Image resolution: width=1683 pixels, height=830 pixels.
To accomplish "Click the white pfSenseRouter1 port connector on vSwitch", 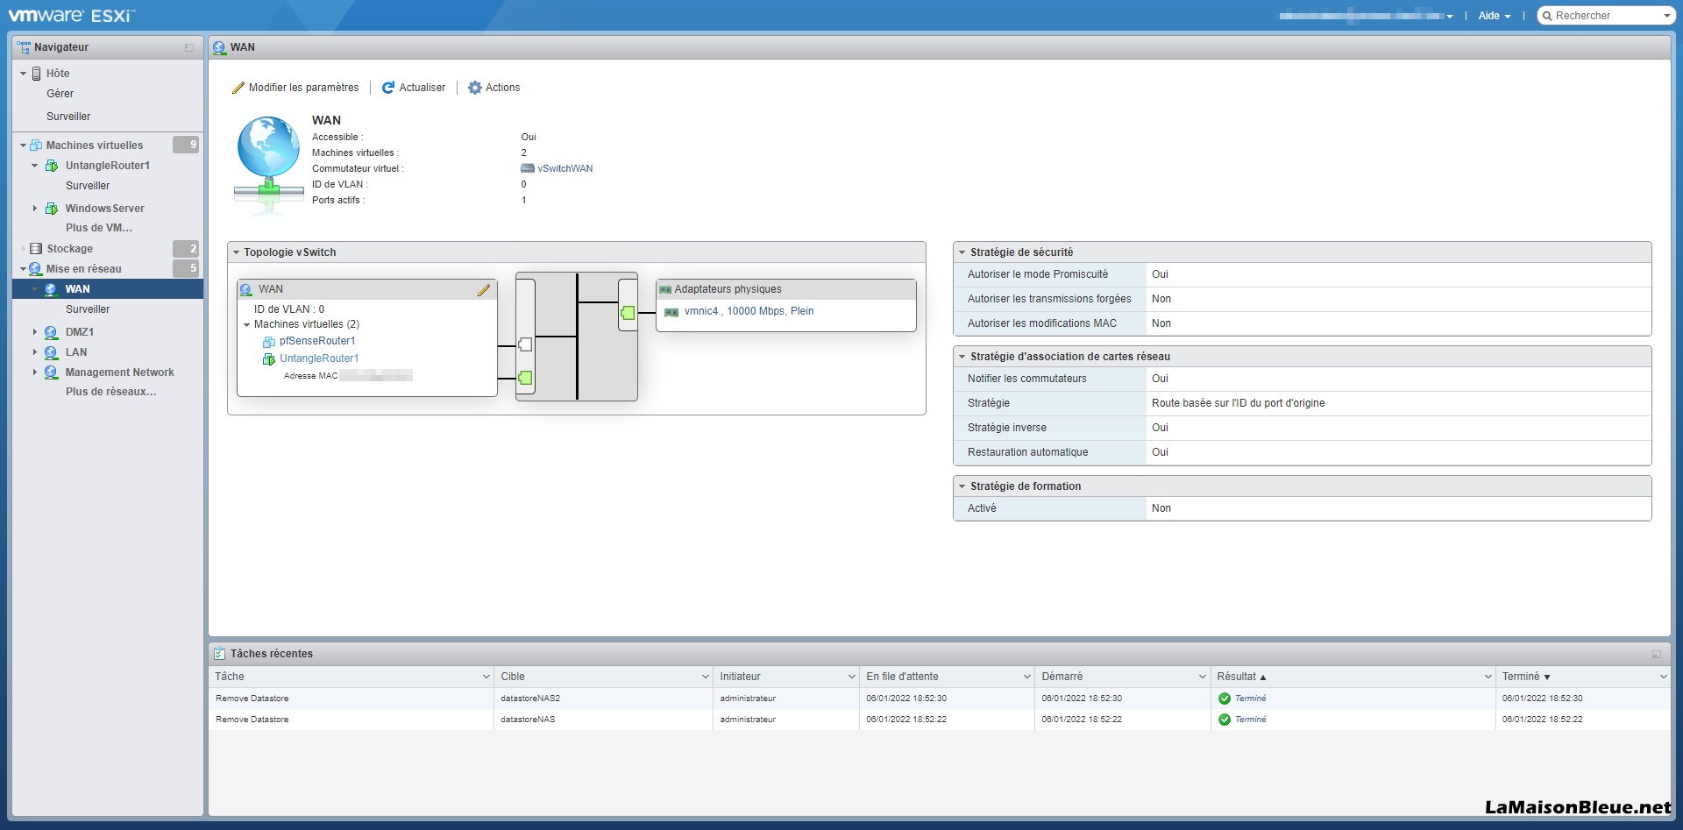I will click(x=525, y=344).
